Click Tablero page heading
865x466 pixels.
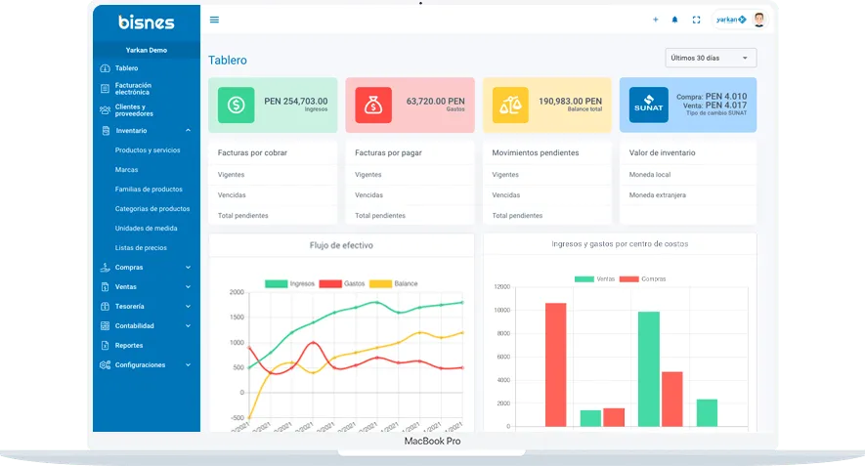[x=228, y=61]
